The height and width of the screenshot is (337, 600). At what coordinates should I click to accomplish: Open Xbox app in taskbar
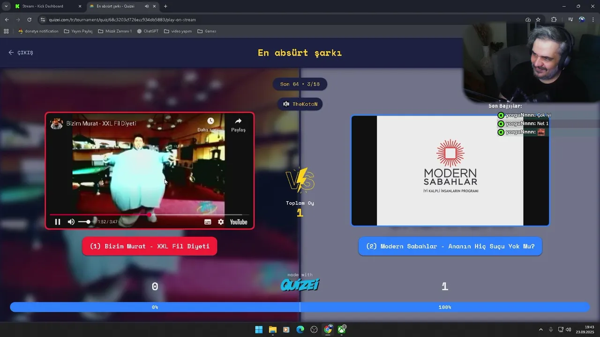(x=342, y=330)
